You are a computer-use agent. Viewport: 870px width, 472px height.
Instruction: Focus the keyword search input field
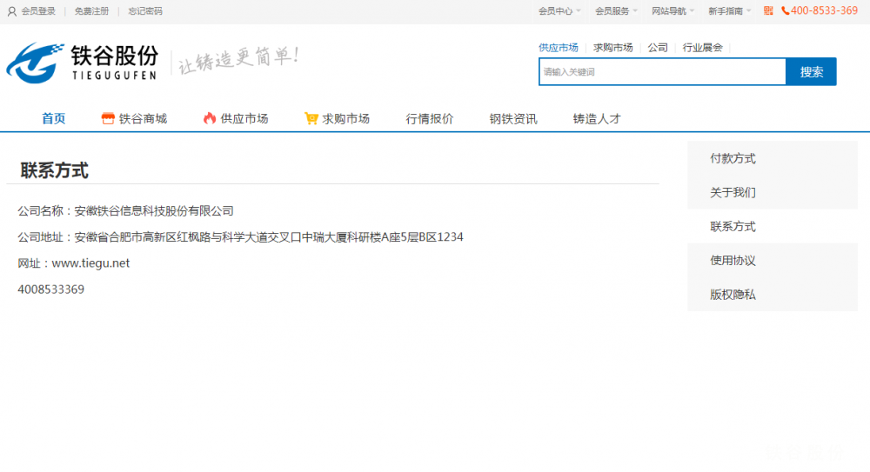[x=661, y=72]
